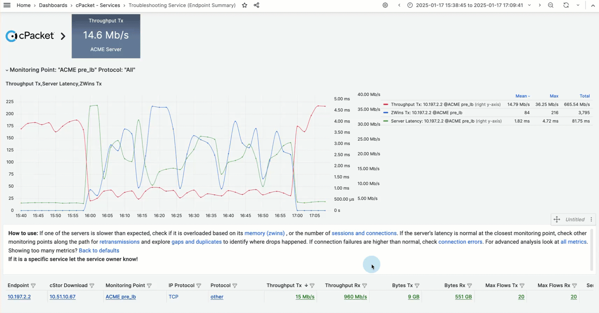Open cPacket - Services breadcrumb
This screenshot has height=313, width=599.
pyautogui.click(x=98, y=5)
